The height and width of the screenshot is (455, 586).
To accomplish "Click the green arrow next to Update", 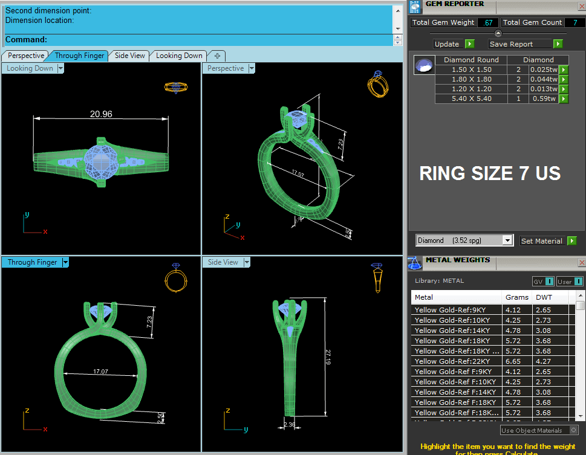I will click(x=470, y=44).
